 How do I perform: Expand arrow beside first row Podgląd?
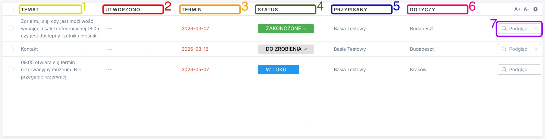pyautogui.click(x=536, y=28)
